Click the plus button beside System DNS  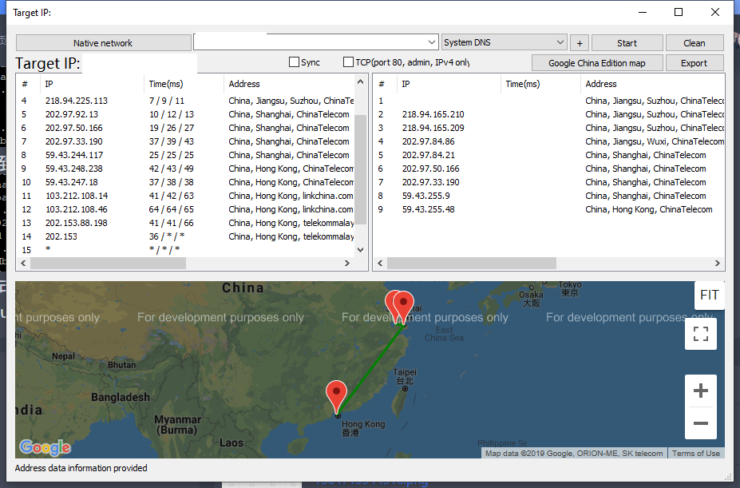580,43
